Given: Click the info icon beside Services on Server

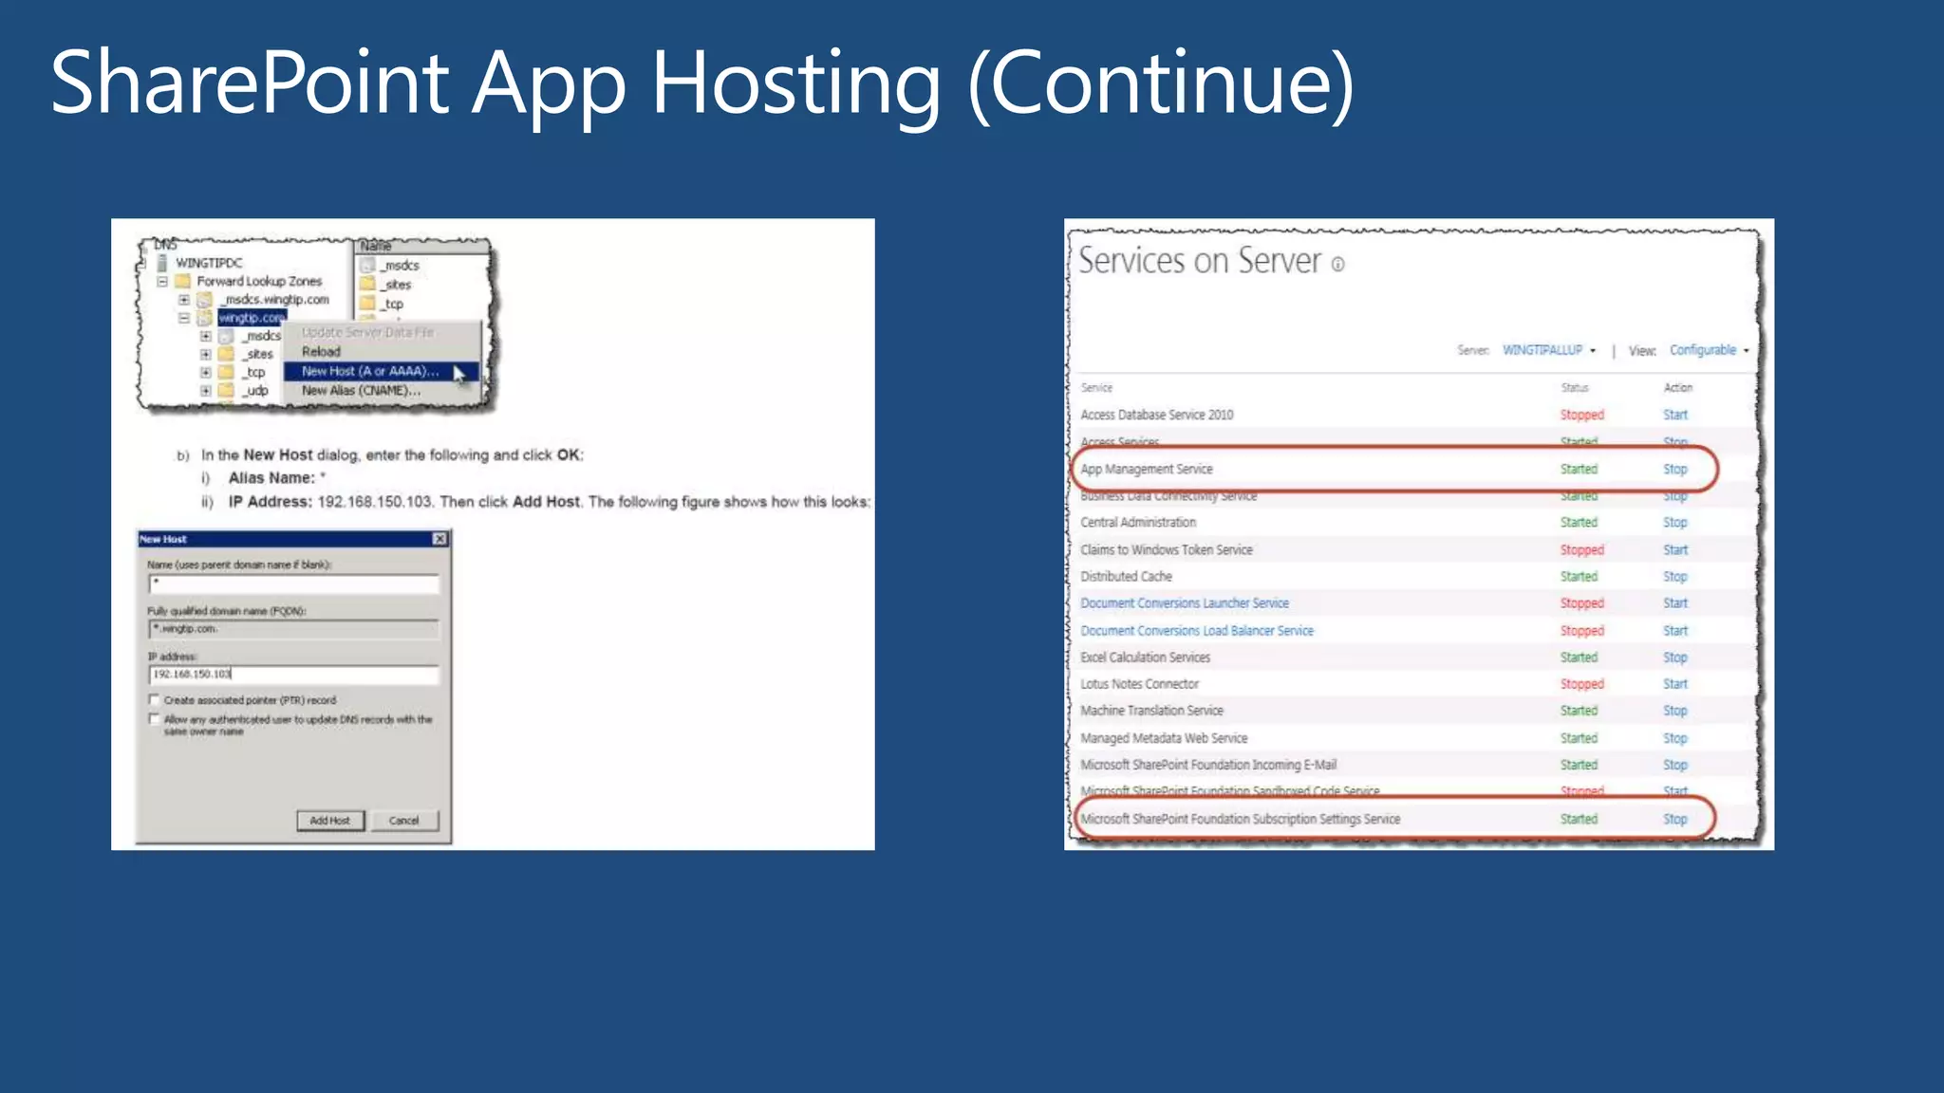Looking at the screenshot, I should [x=1337, y=265].
